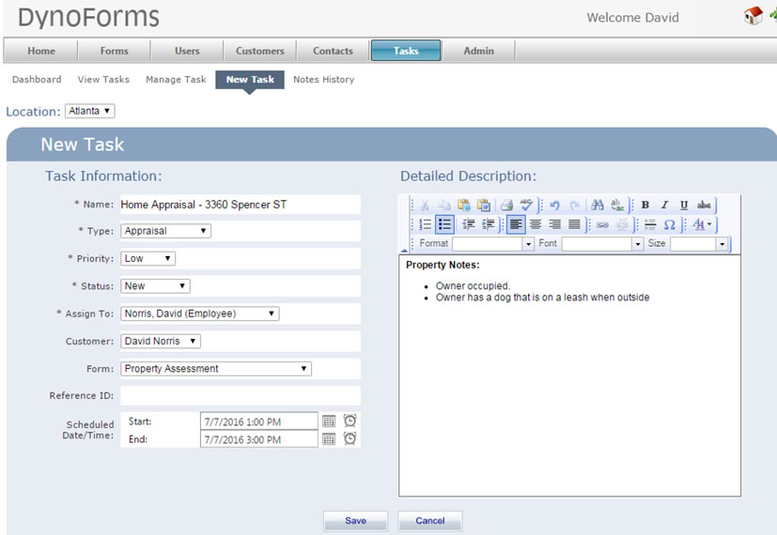Screen dimensions: 777x535
Task: Toggle right text alignment
Action: pyautogui.click(x=554, y=224)
